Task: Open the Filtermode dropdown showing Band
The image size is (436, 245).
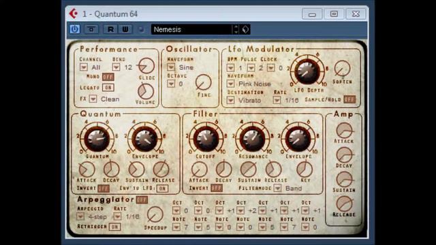Action: pos(277,188)
